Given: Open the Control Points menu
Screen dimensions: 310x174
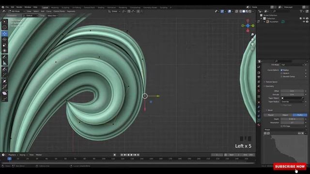Looking at the screenshot, I should 59,12.
